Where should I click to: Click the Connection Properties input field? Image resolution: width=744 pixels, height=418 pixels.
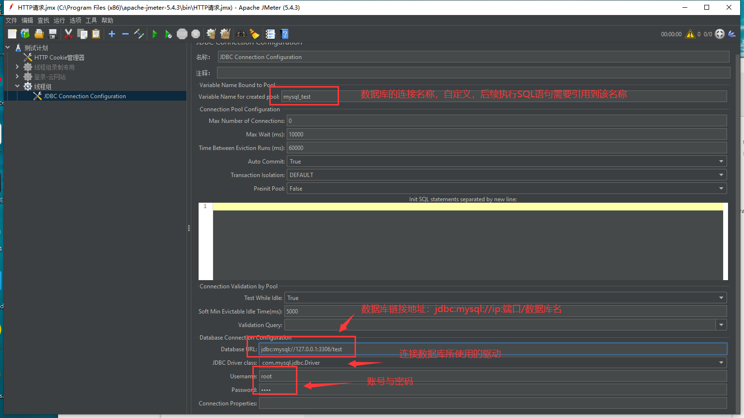[x=493, y=403]
